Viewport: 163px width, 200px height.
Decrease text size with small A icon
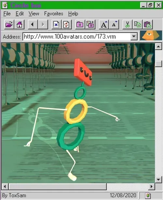point(114,24)
